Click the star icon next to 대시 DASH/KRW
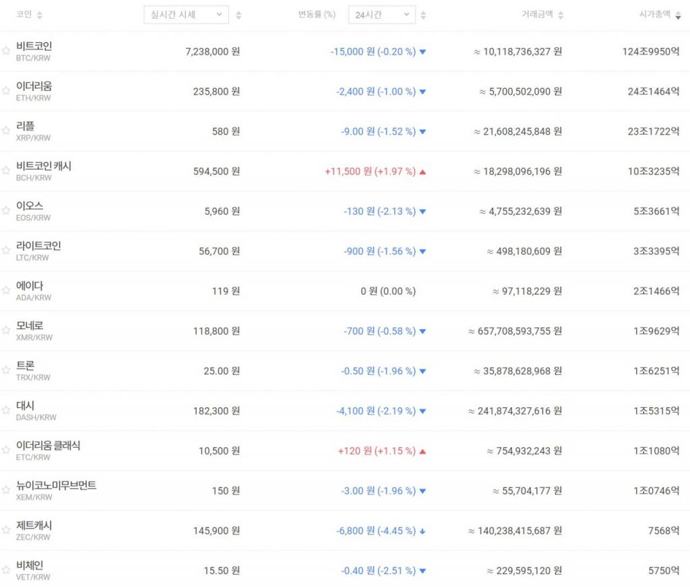The width and height of the screenshot is (690, 587). click(x=6, y=411)
